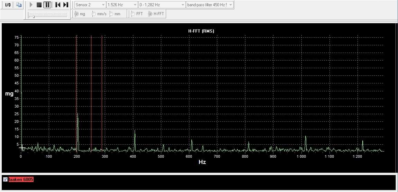Click the 1 200 x-axis tick label
The image size is (398, 192).
[x=358, y=157]
